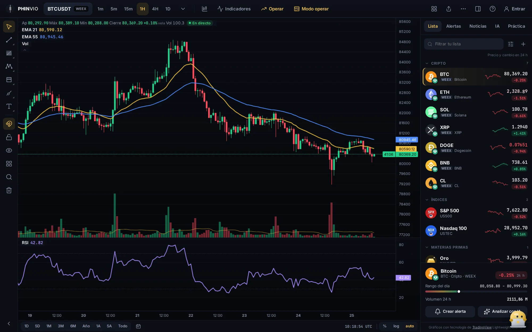Select the 1H timeframe
This screenshot has height=332, width=532.
click(x=142, y=9)
